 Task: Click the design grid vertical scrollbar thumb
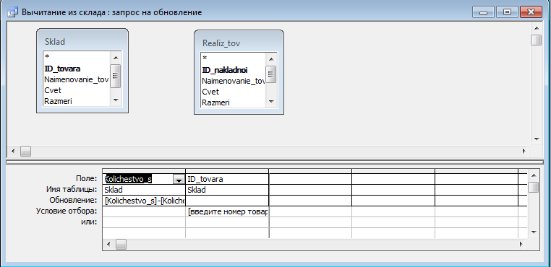click(534, 187)
